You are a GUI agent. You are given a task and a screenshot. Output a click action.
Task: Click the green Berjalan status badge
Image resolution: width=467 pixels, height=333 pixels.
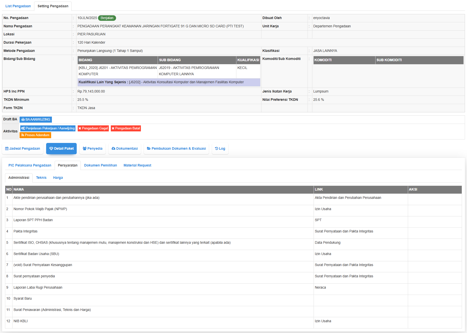click(107, 18)
